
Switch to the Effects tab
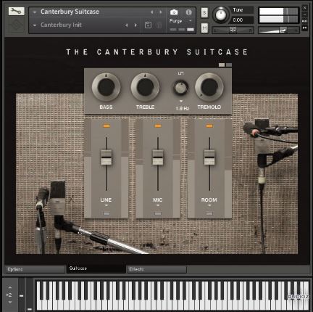point(156,269)
